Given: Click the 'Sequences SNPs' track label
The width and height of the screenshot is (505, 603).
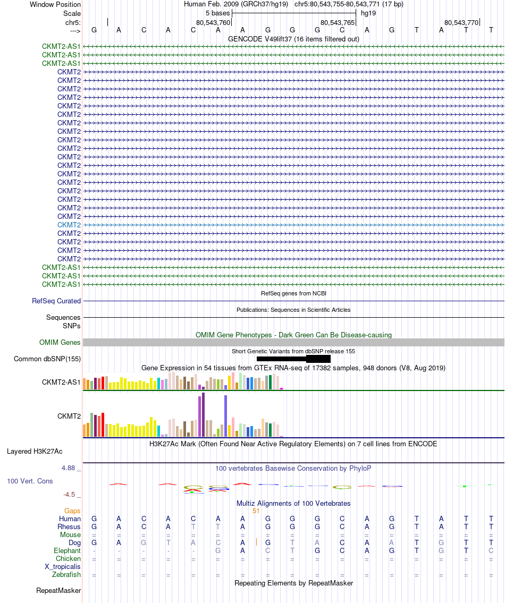Looking at the screenshot, I should (63, 321).
